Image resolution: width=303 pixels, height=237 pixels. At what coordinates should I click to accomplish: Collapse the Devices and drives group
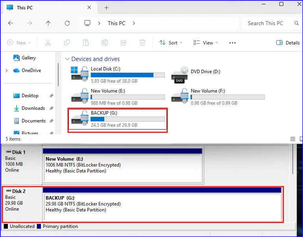point(67,59)
